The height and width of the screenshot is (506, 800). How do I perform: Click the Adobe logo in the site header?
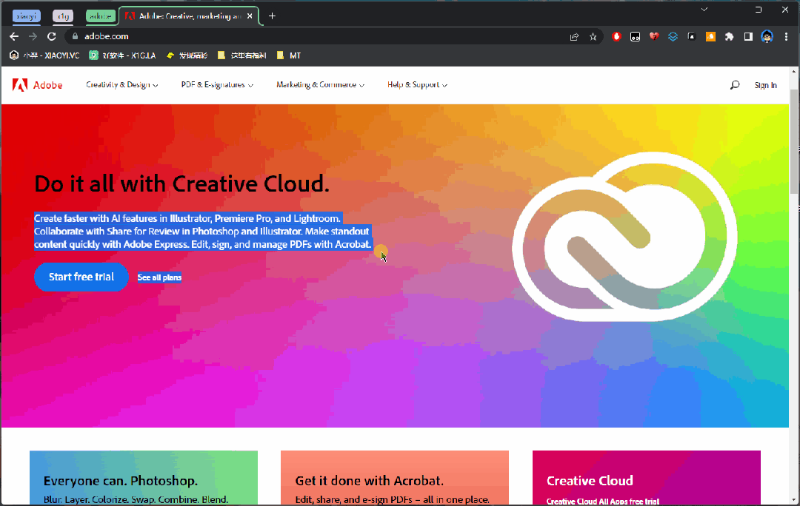[37, 85]
